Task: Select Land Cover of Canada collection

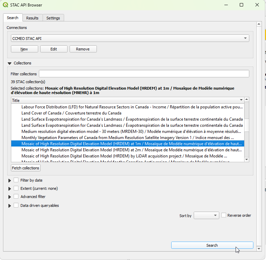Action: [71, 113]
